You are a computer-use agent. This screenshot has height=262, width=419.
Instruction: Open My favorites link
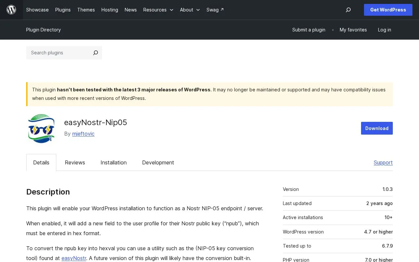[x=353, y=30]
